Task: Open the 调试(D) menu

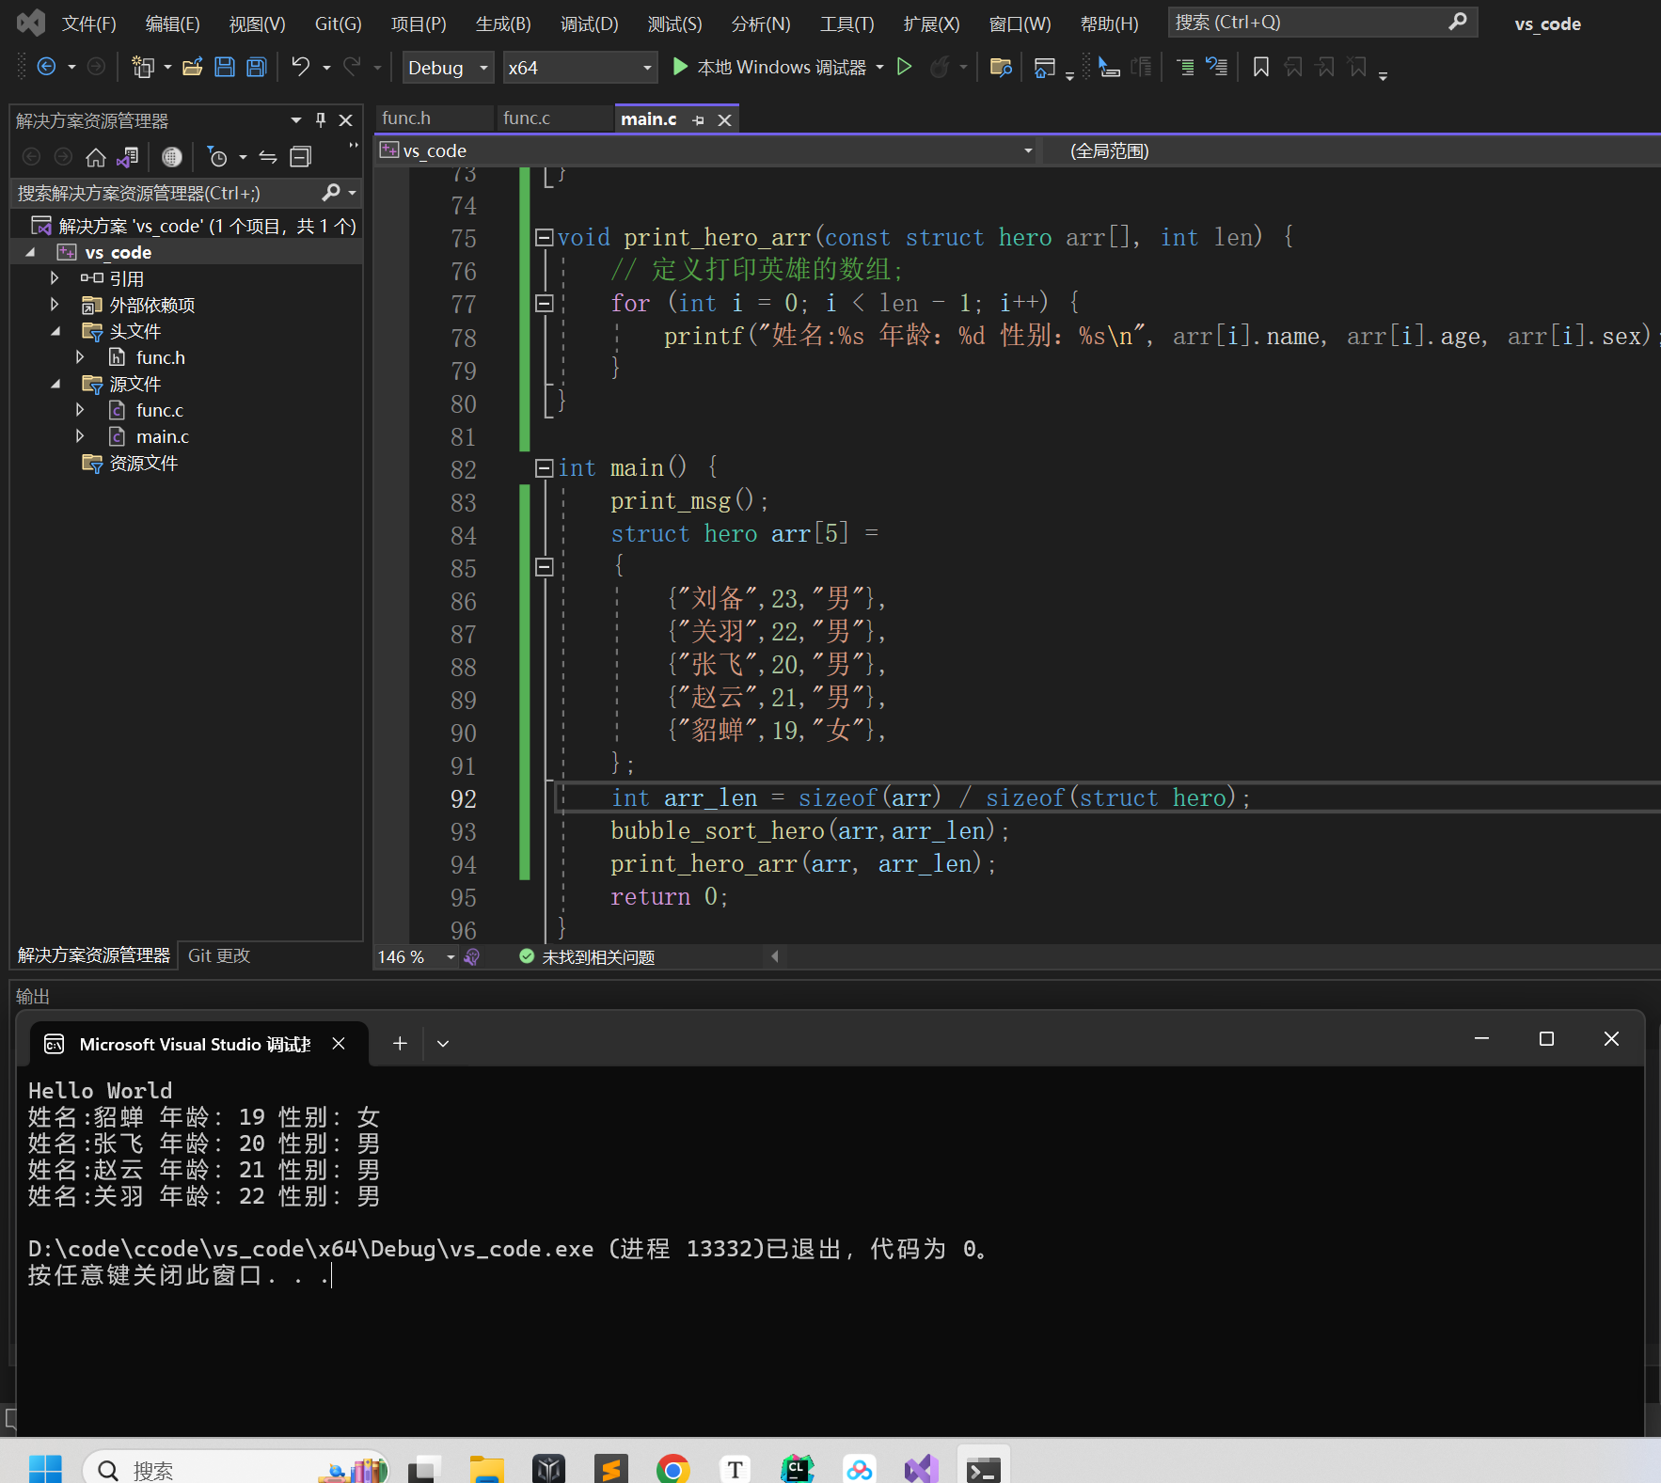Action: (590, 24)
